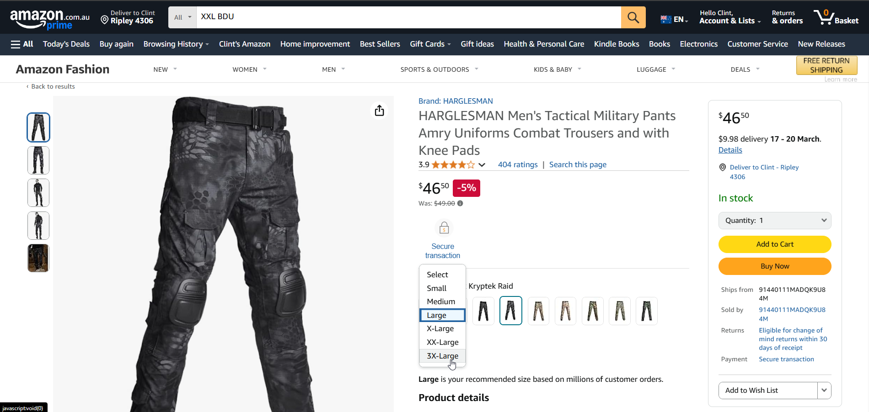The image size is (869, 412).
Task: Click the Amazon.com.au prime logo
Action: (x=50, y=19)
